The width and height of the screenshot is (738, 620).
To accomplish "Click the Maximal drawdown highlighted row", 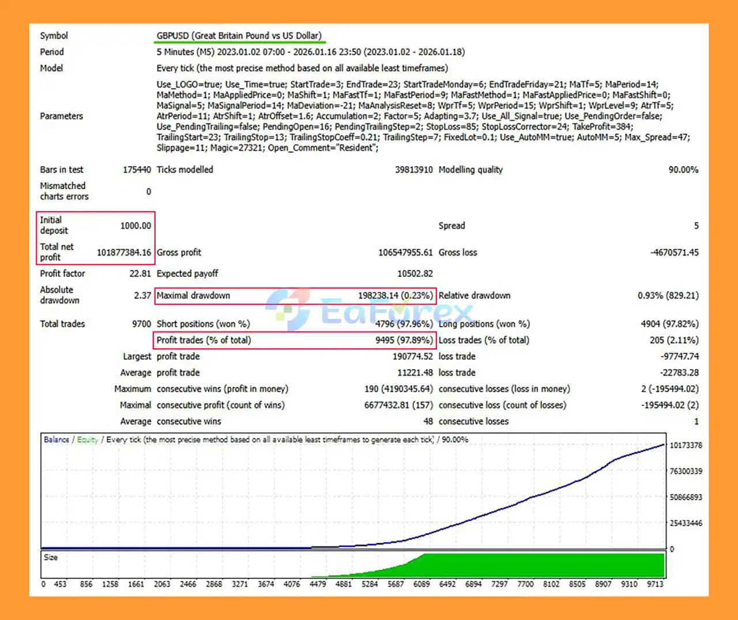I will tap(295, 296).
